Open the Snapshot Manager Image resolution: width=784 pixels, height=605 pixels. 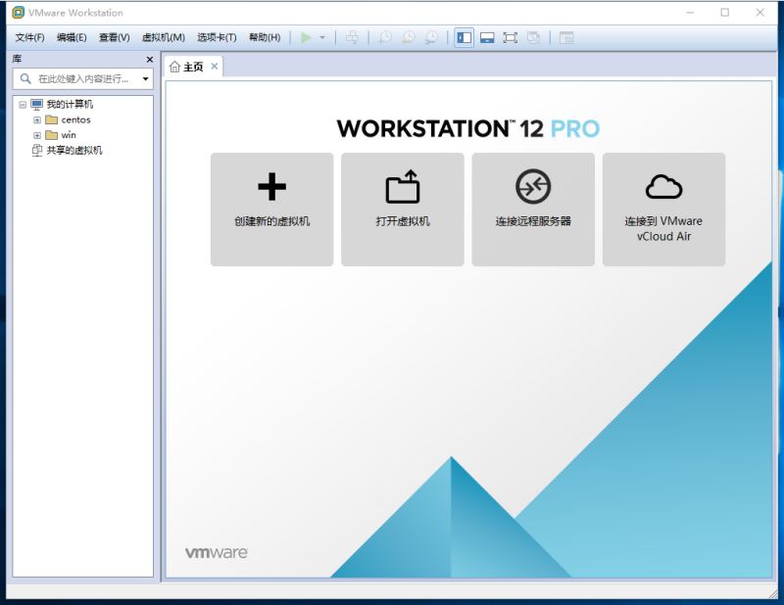coord(432,37)
